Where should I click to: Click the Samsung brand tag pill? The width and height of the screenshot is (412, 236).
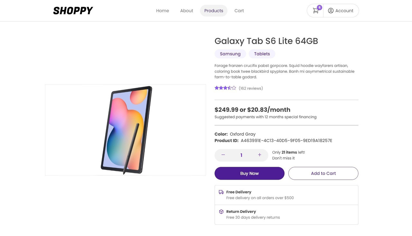230,54
